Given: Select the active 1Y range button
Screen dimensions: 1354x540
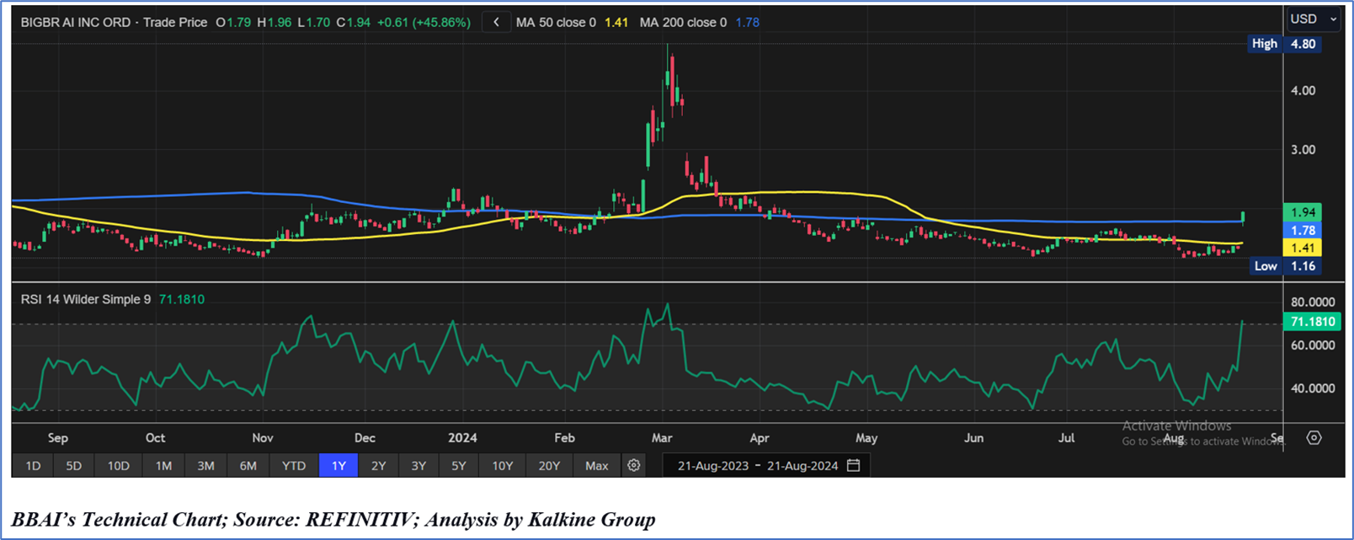Looking at the screenshot, I should pyautogui.click(x=338, y=465).
